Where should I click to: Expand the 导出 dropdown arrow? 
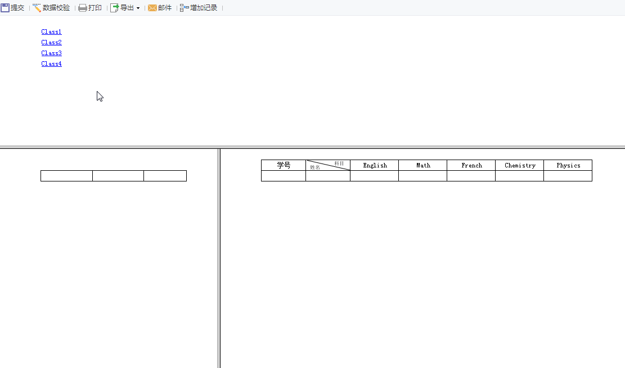click(x=138, y=8)
